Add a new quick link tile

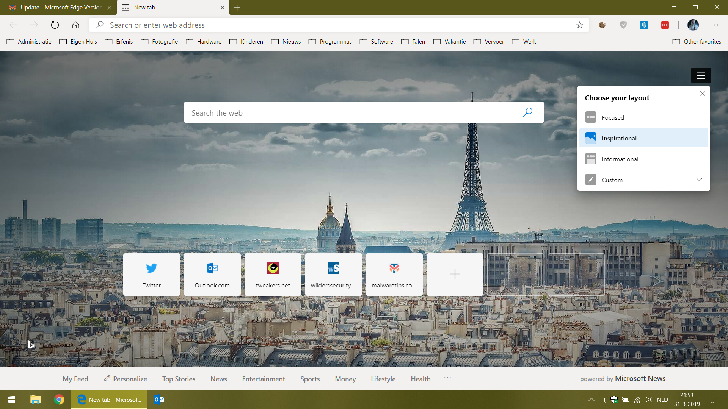pyautogui.click(x=455, y=274)
